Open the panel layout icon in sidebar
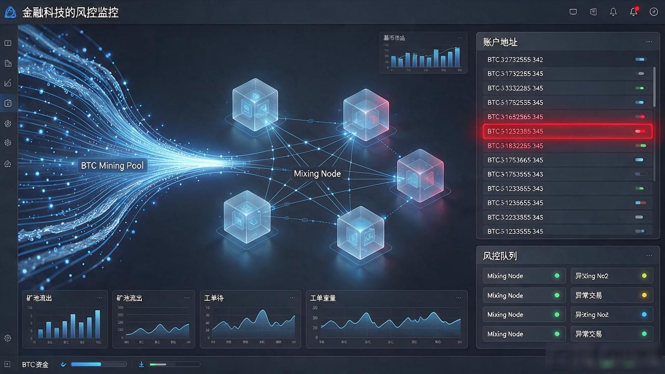This screenshot has height=374, width=665. [x=8, y=43]
